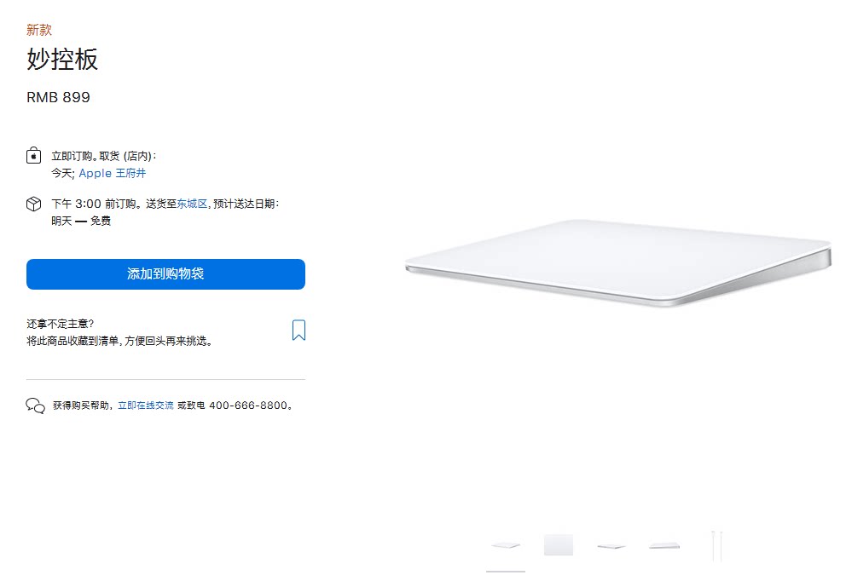Click the Apple store pickup bag icon
The image size is (846, 581).
tap(33, 156)
